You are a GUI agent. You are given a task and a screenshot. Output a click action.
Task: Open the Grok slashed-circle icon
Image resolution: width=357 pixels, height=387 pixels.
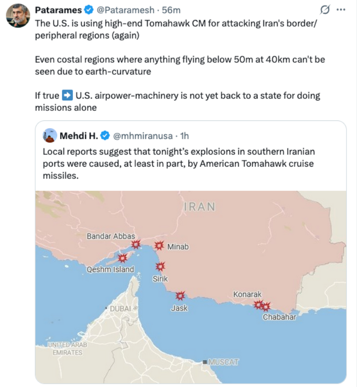325,10
